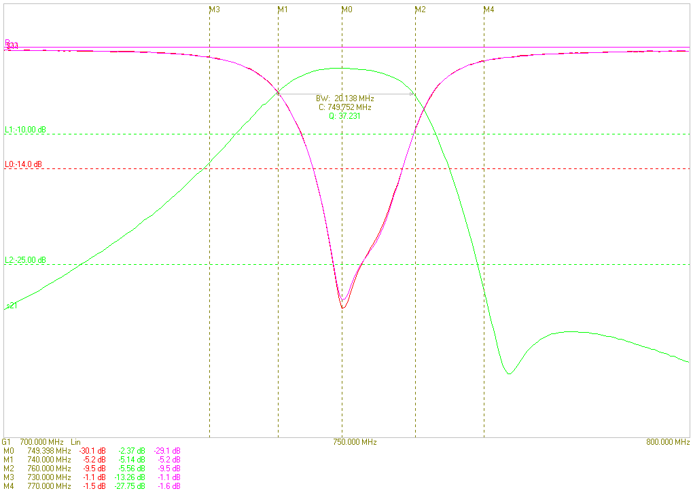Click the -30.1 dB value in M0 row

[x=92, y=451]
